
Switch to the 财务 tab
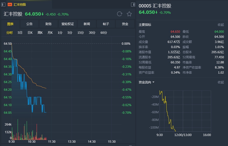48,24
